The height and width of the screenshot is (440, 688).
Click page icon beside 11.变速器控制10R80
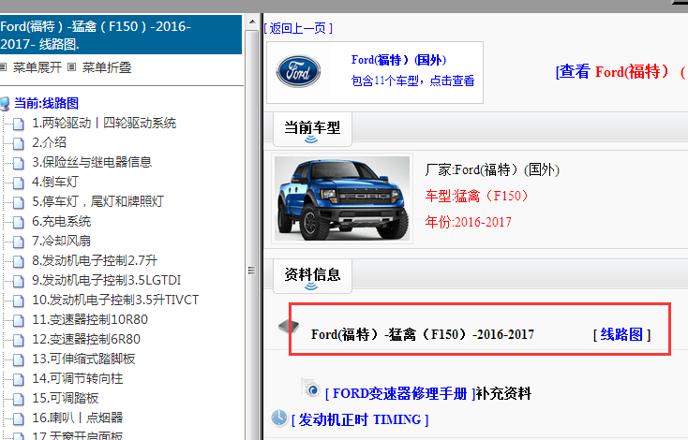pos(19,321)
